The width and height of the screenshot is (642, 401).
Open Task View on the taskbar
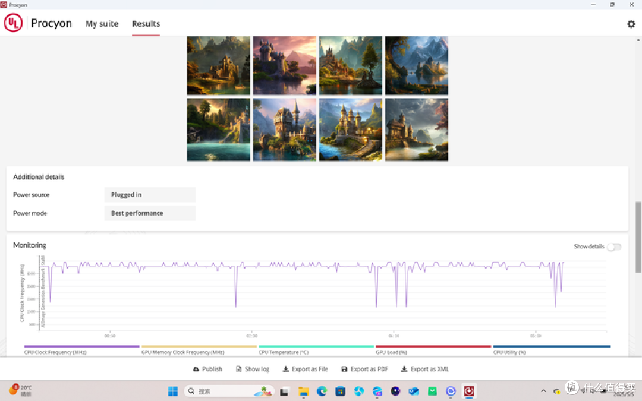[x=284, y=391]
